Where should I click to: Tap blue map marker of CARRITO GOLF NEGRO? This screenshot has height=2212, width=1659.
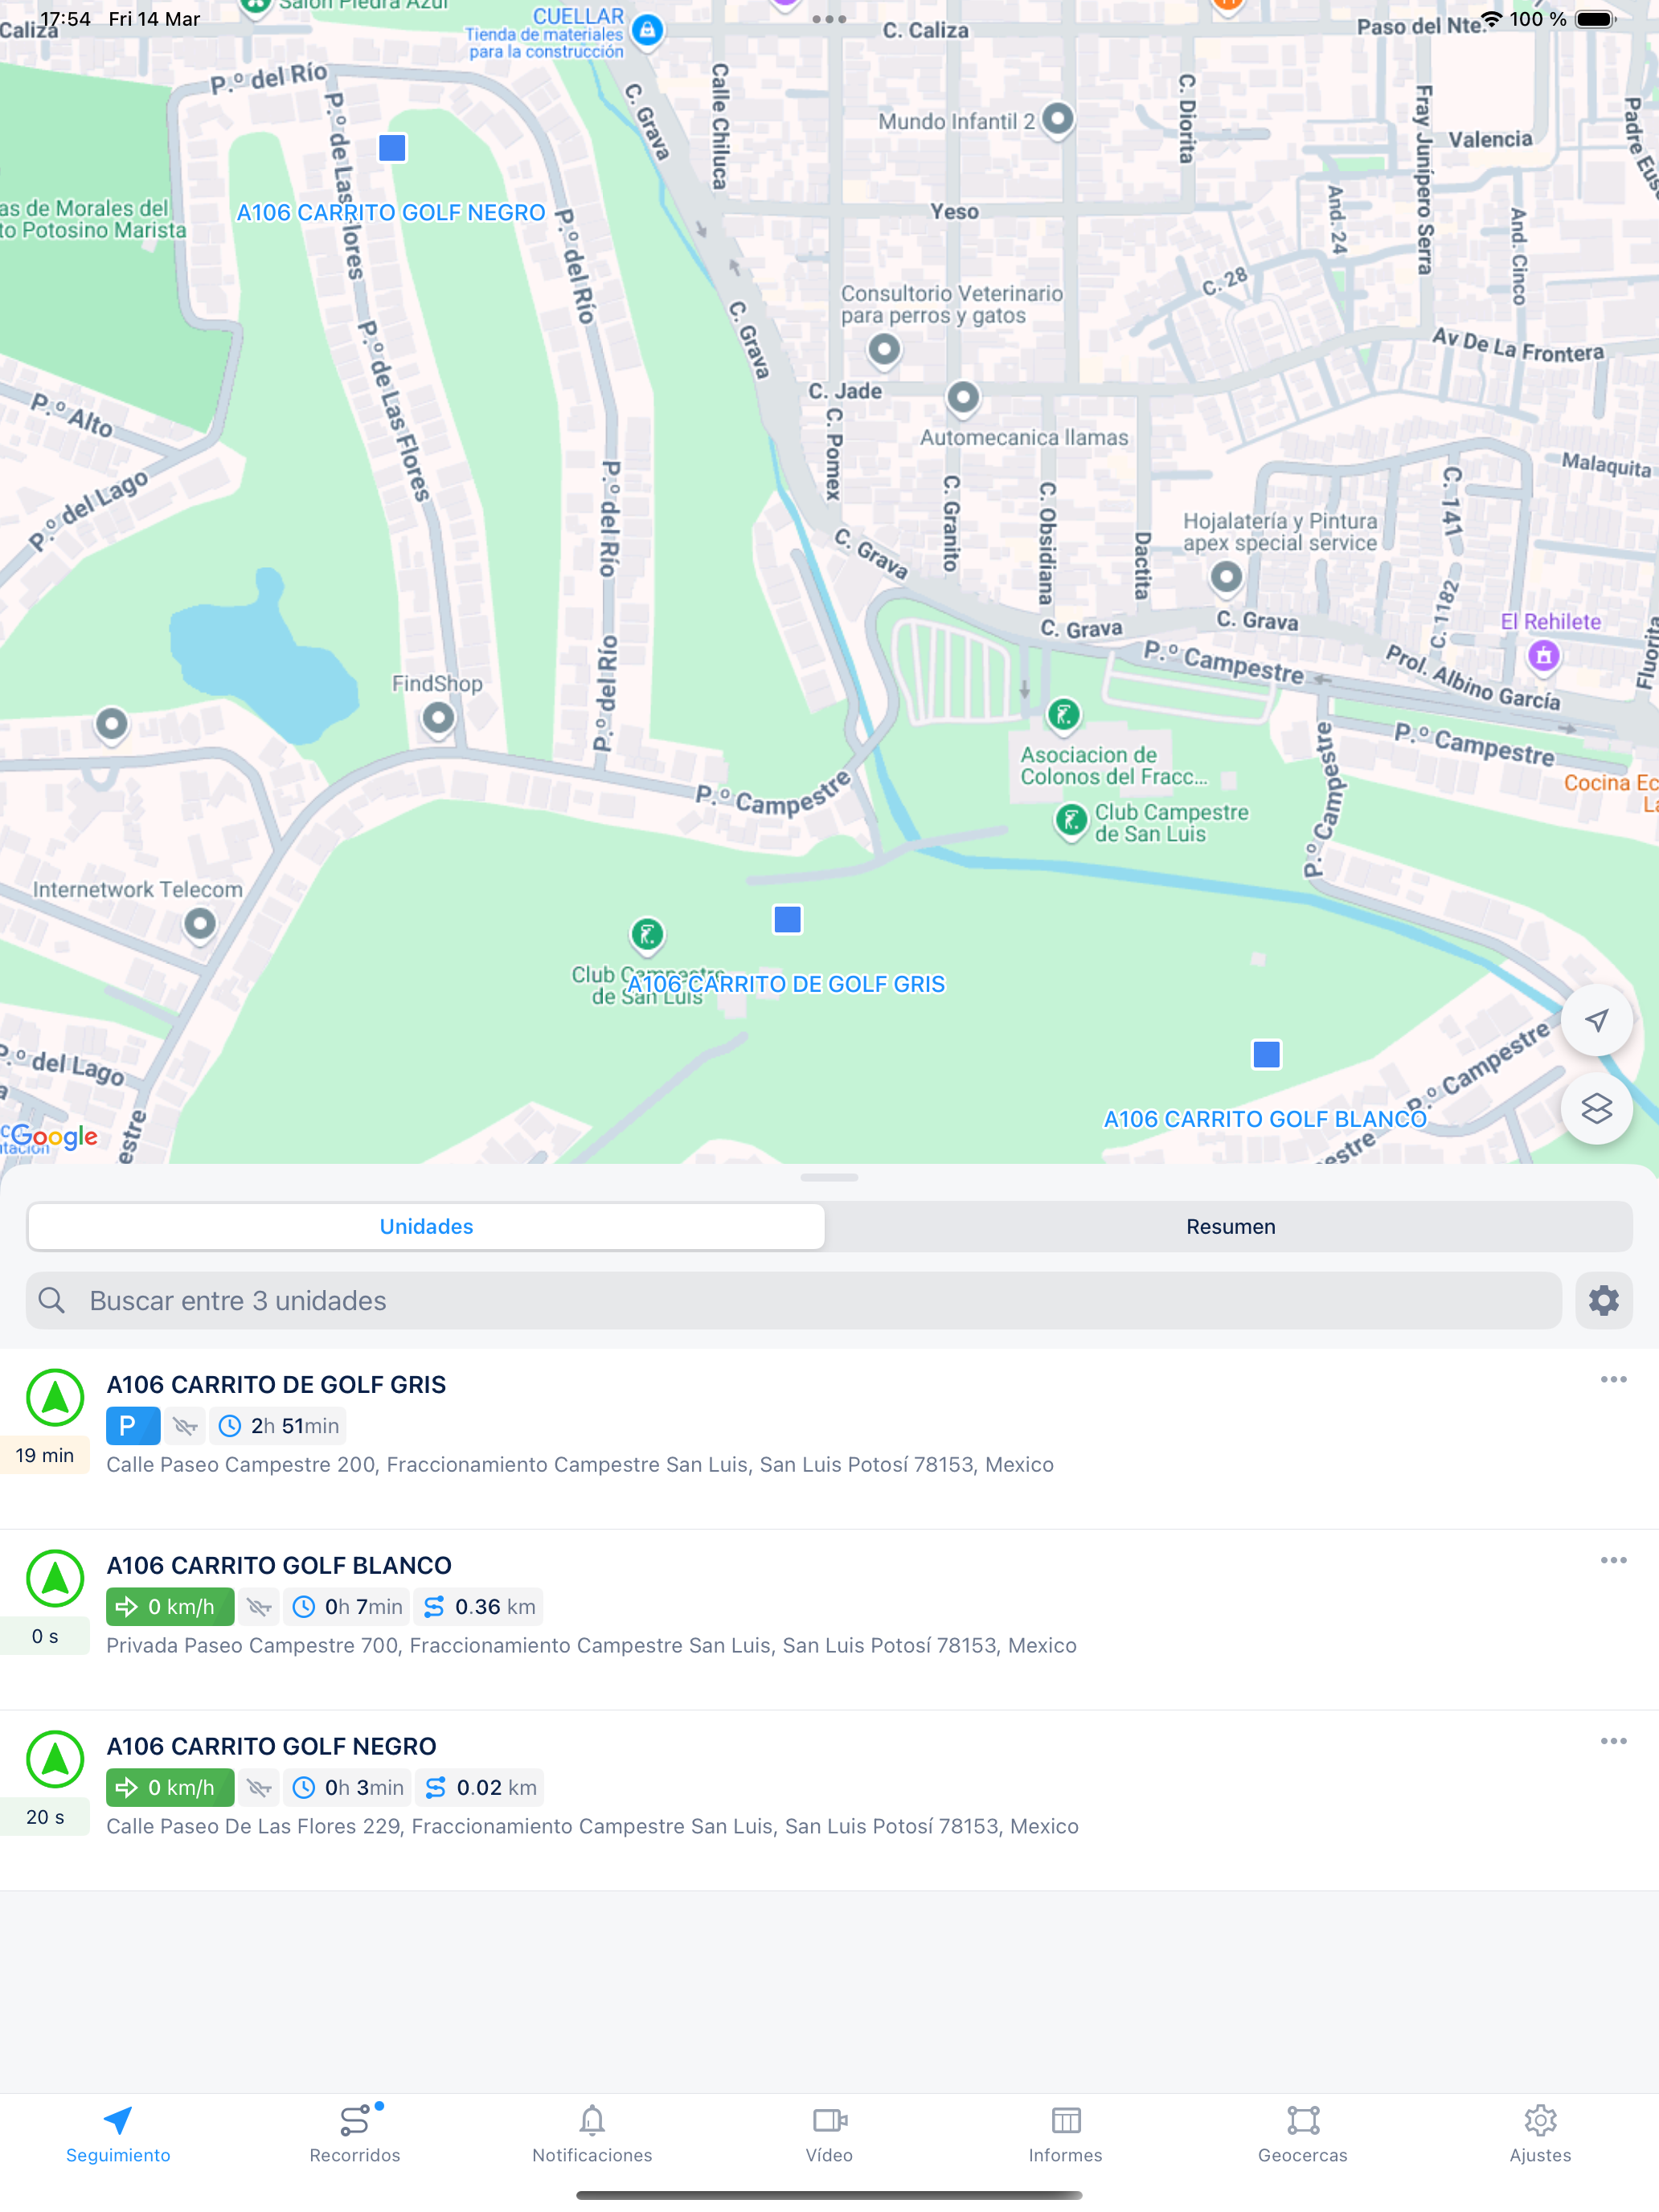tap(392, 148)
